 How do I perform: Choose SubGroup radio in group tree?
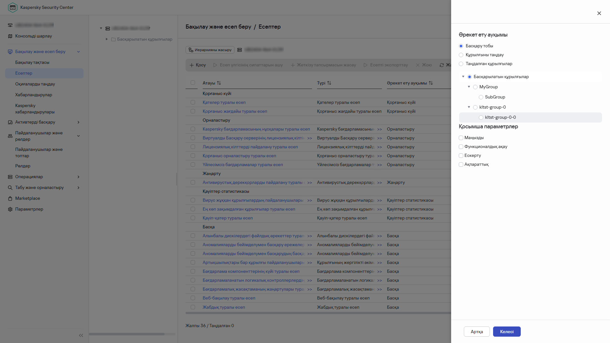[481, 97]
